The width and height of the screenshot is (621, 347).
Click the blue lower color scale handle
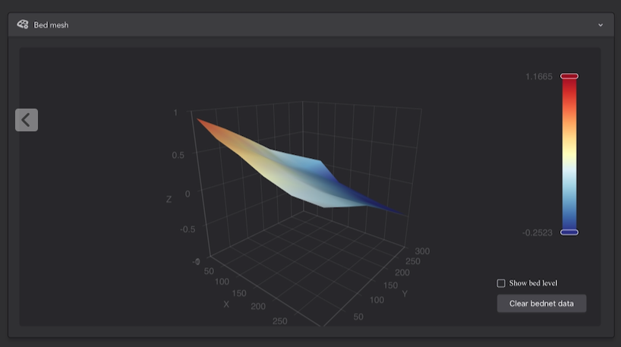569,232
